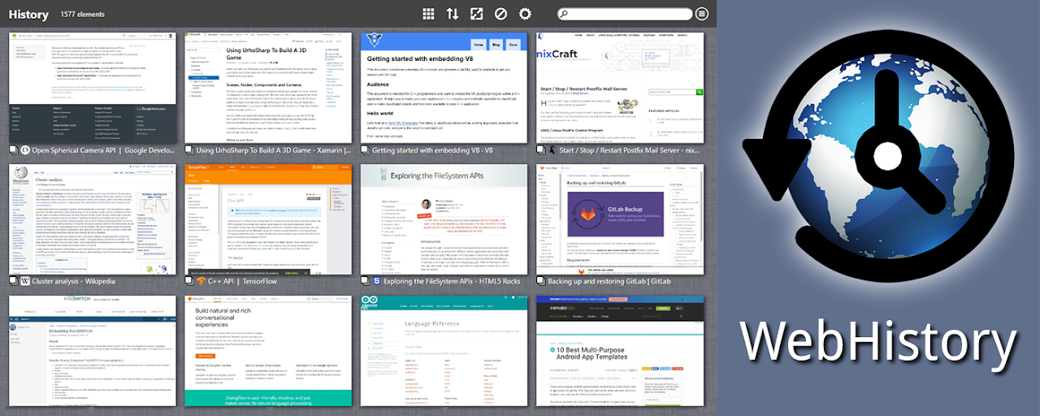This screenshot has width=1040, height=416.
Task: Tick selection box for Backing up and restoring GitLab
Action: pyautogui.click(x=539, y=281)
